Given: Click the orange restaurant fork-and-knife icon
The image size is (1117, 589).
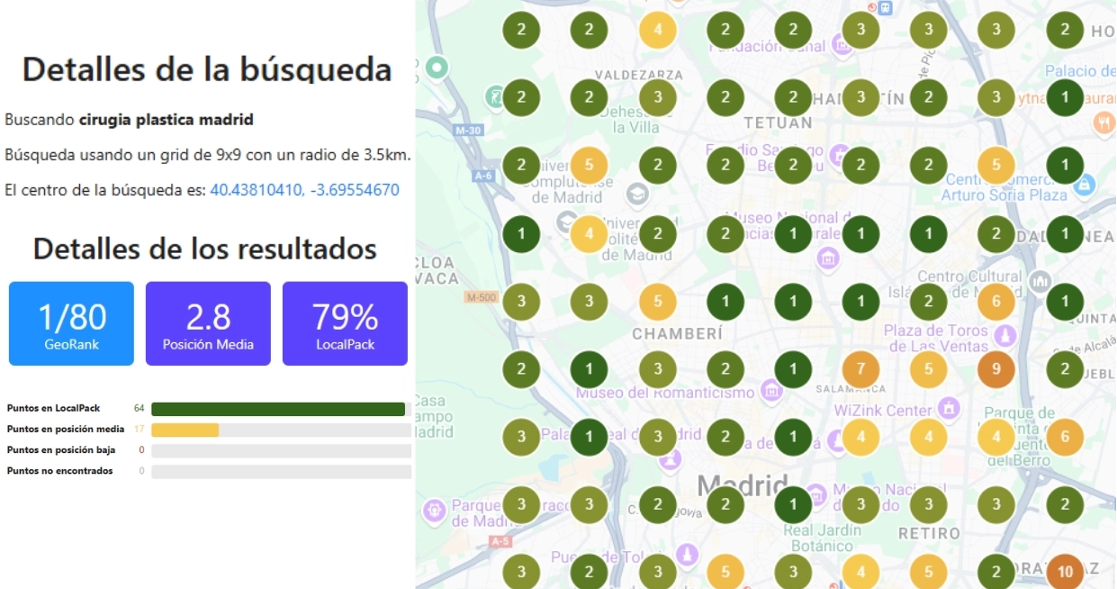Looking at the screenshot, I should (1104, 123).
